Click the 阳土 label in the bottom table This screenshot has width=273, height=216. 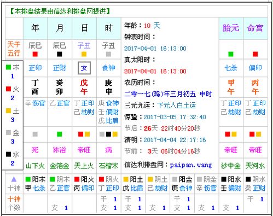(x=137, y=179)
